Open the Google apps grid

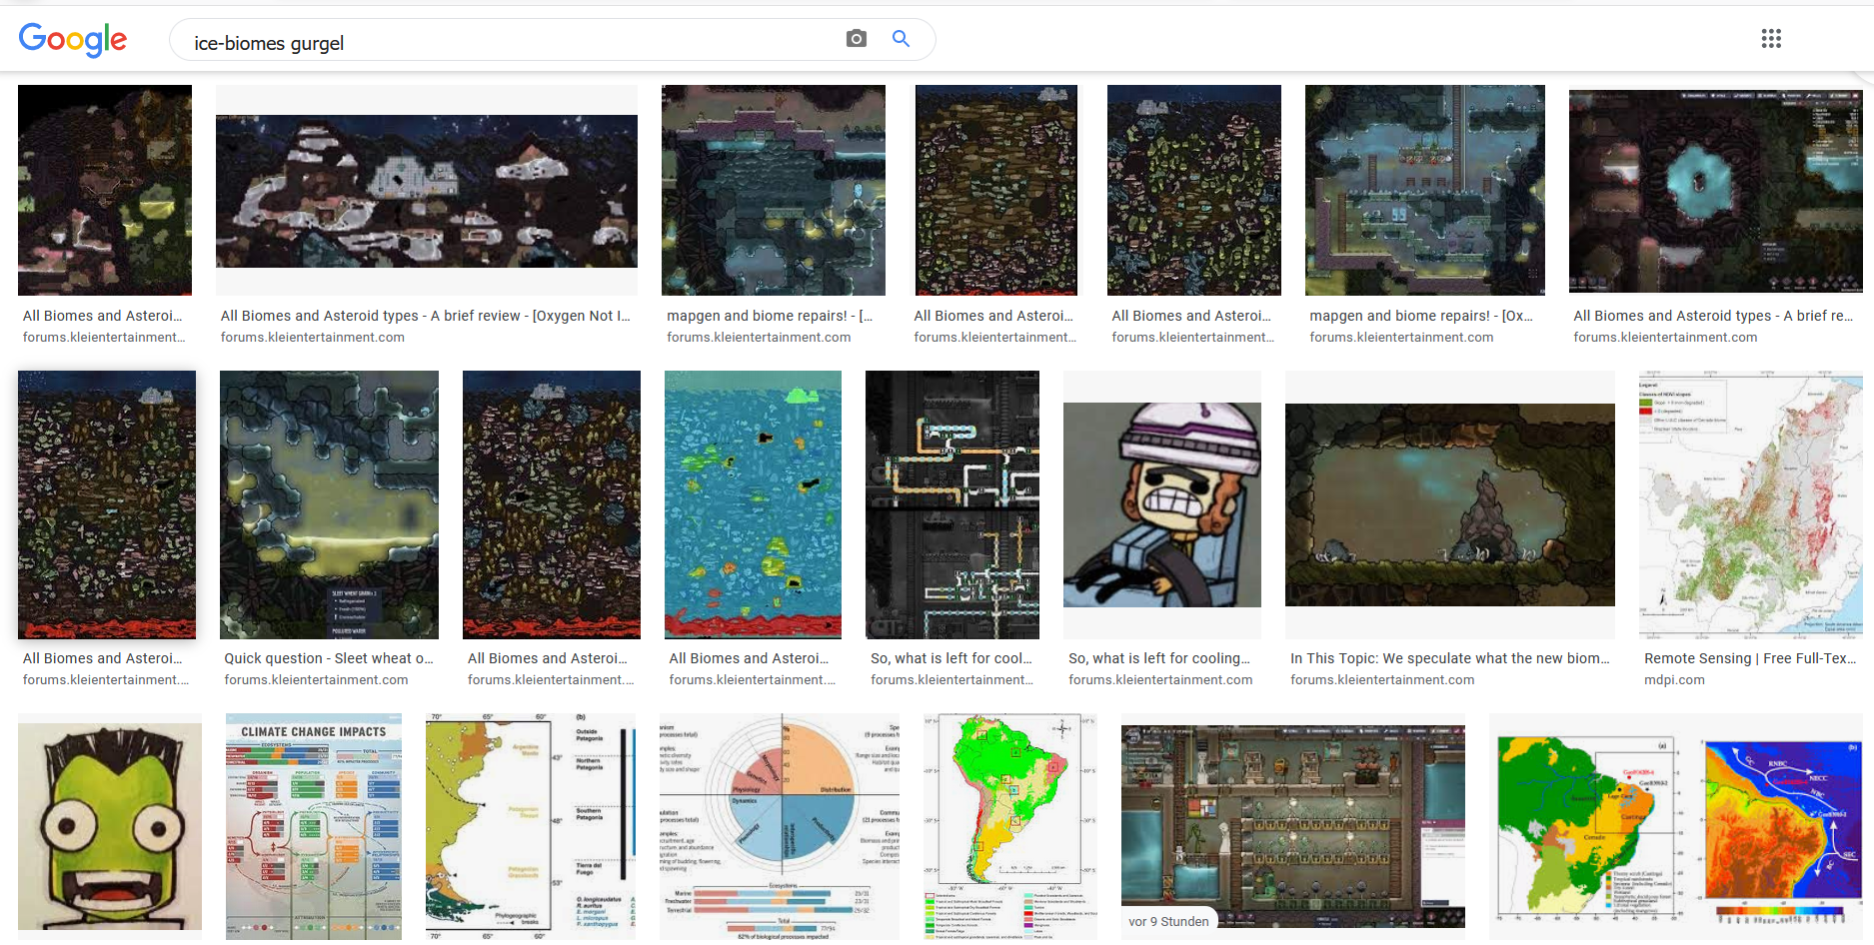(x=1771, y=38)
